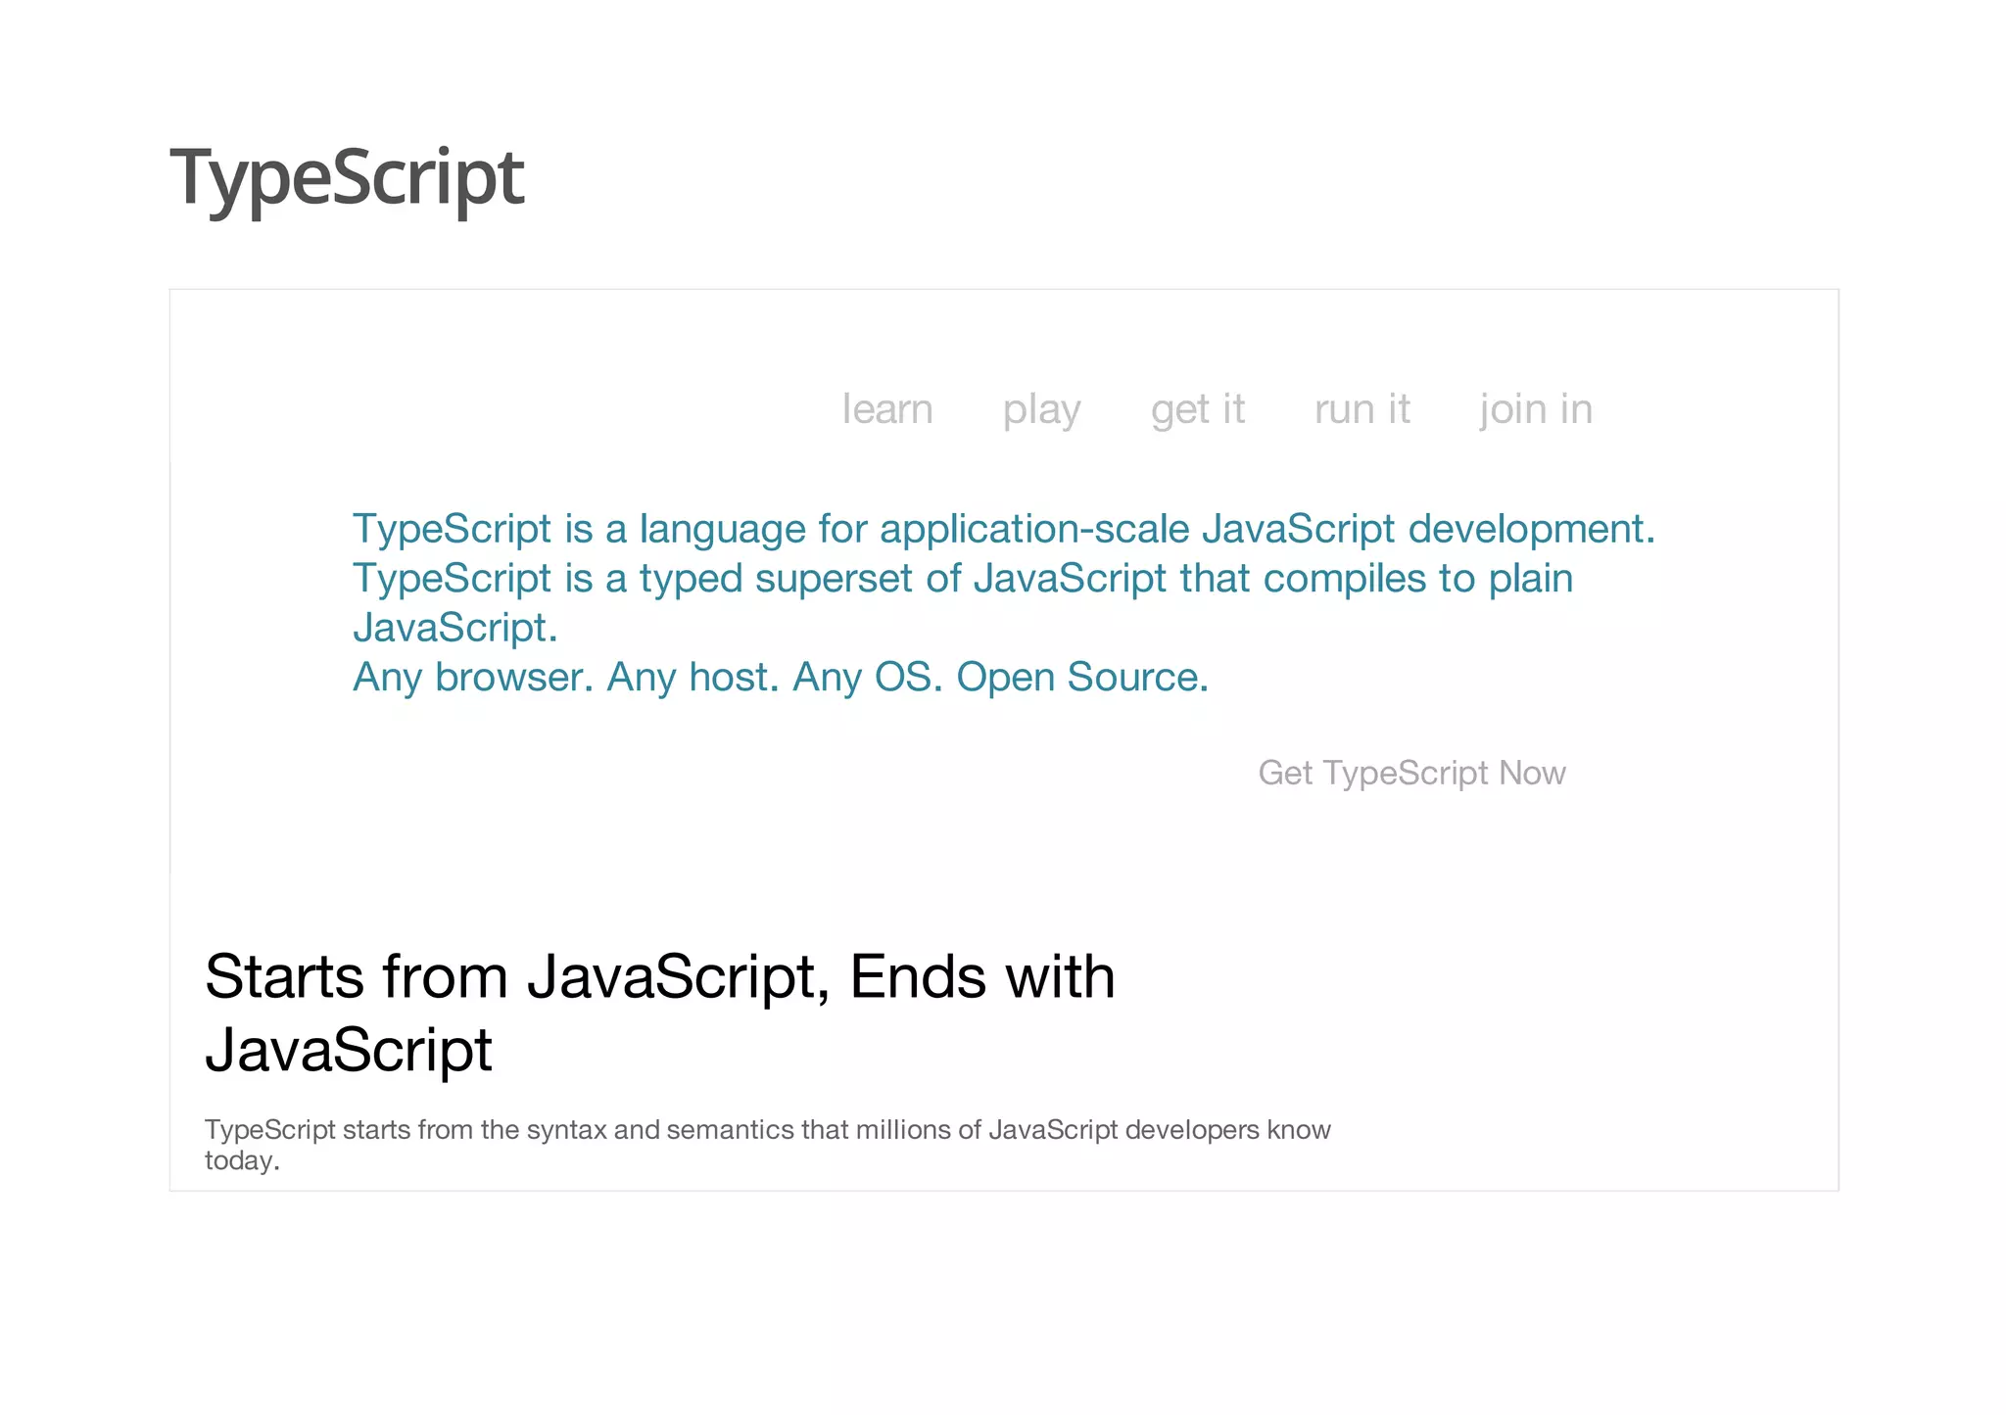Go to the play section
The width and height of the screenshot is (2006, 1415).
click(x=1040, y=409)
